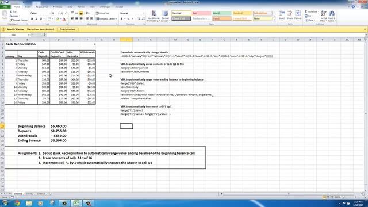Toggle the highlighted bottom align button

[81, 13]
